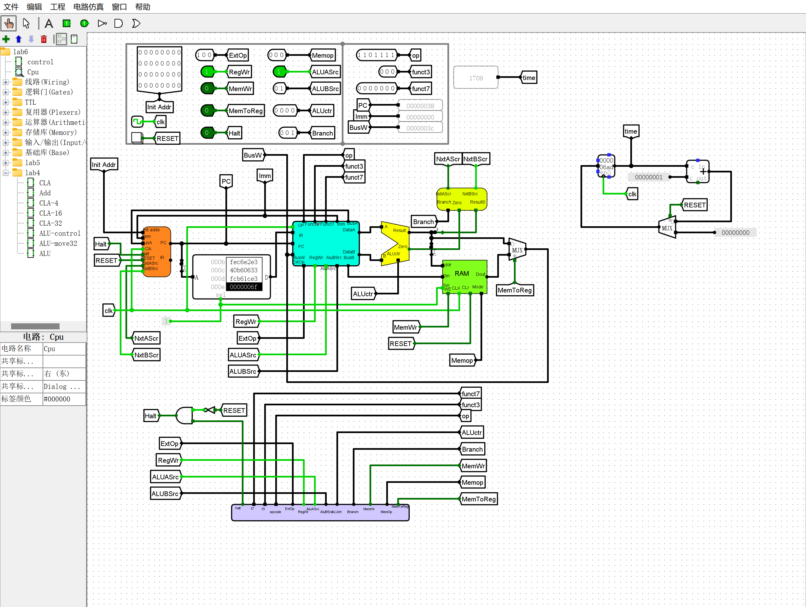Select the CLA-32 circuit
Viewport: 806px width, 607px height.
50,223
